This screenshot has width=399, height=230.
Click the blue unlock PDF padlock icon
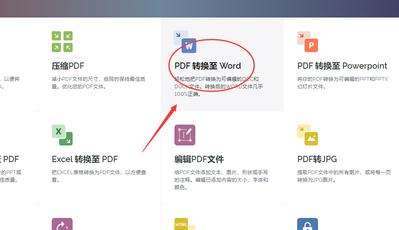coord(308,224)
